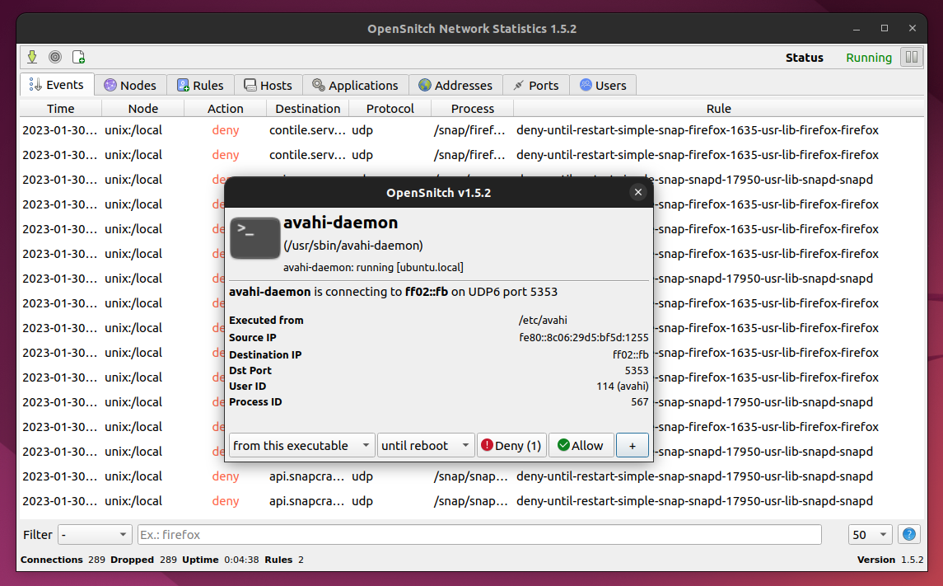
Task: Open the Hosts tab
Action: click(x=268, y=86)
